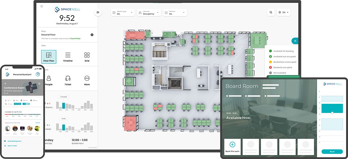This screenshot has height=159, width=348.
Task: Collapse the sidebar with the panel toggle icon
Action: tap(98, 13)
